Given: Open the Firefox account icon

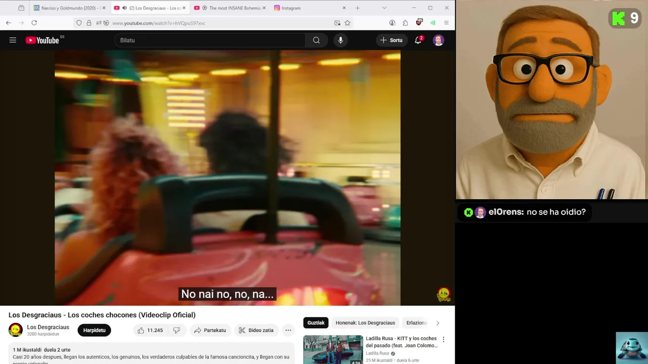Looking at the screenshot, I should 392,23.
